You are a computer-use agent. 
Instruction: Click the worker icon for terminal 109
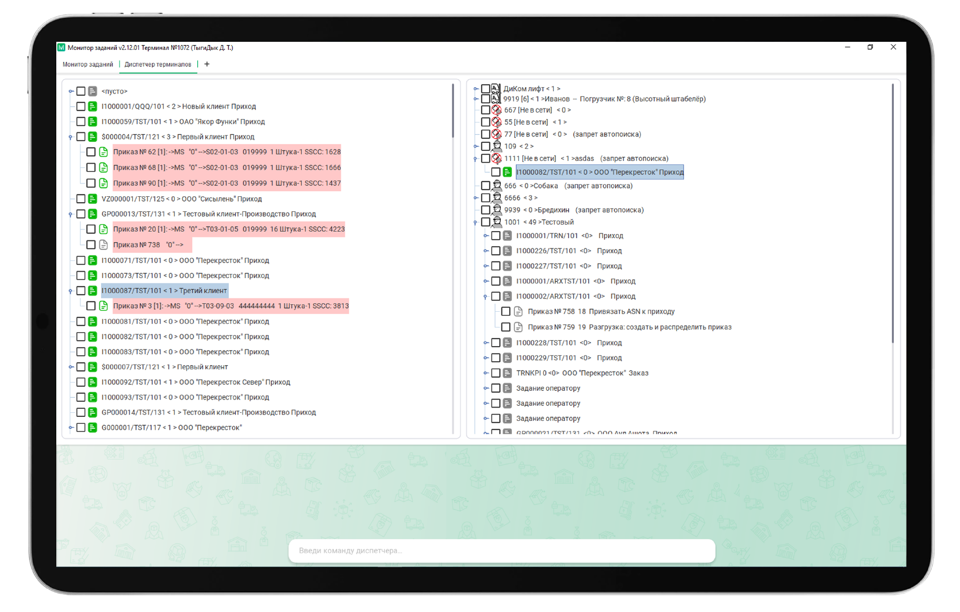[496, 146]
